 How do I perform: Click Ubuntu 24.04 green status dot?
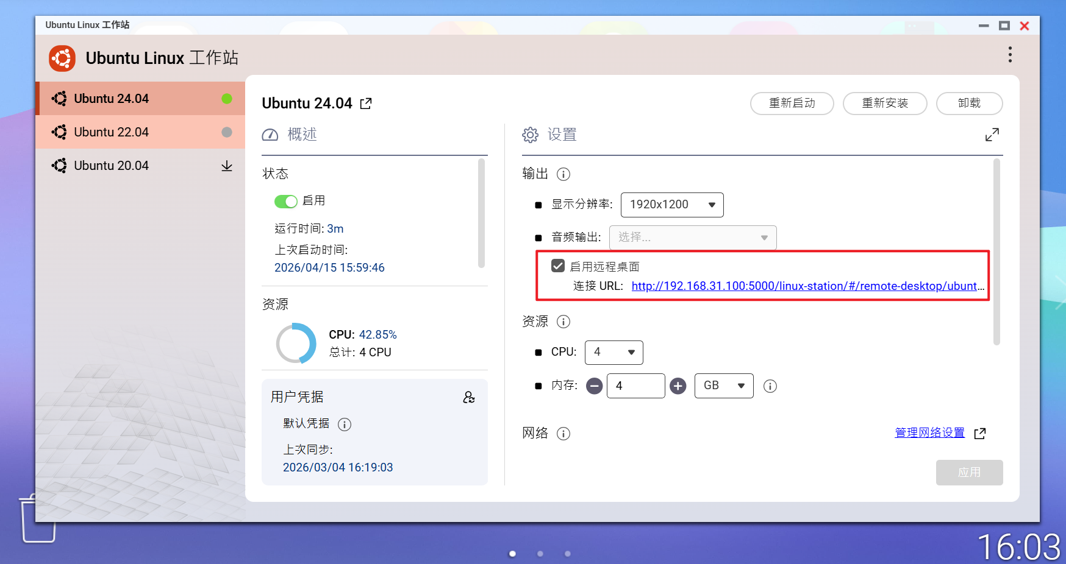[227, 99]
